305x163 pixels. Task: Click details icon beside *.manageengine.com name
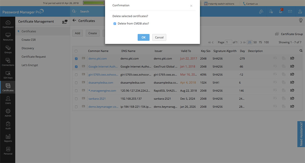pyautogui.click(x=83, y=90)
